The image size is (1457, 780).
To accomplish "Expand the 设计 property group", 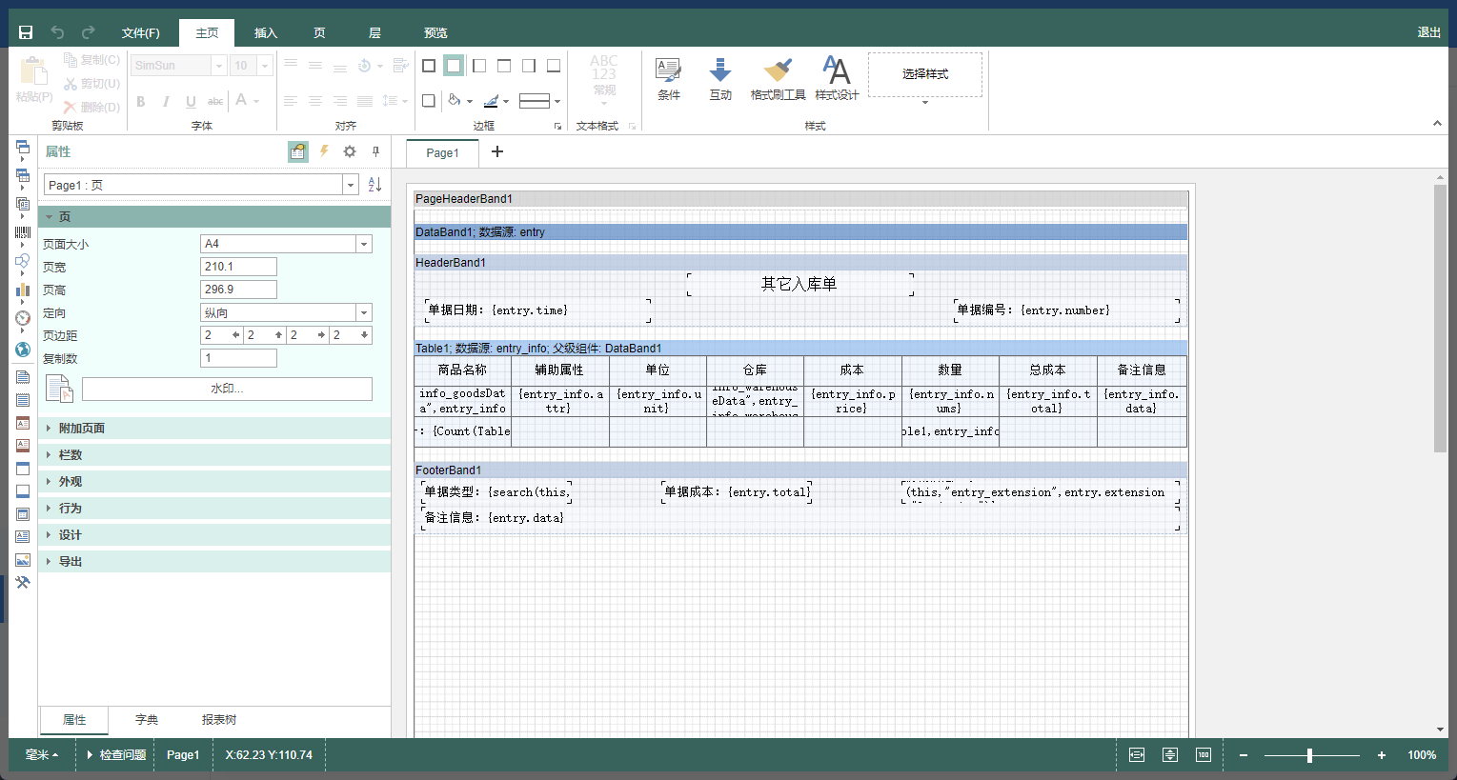I will pyautogui.click(x=214, y=535).
